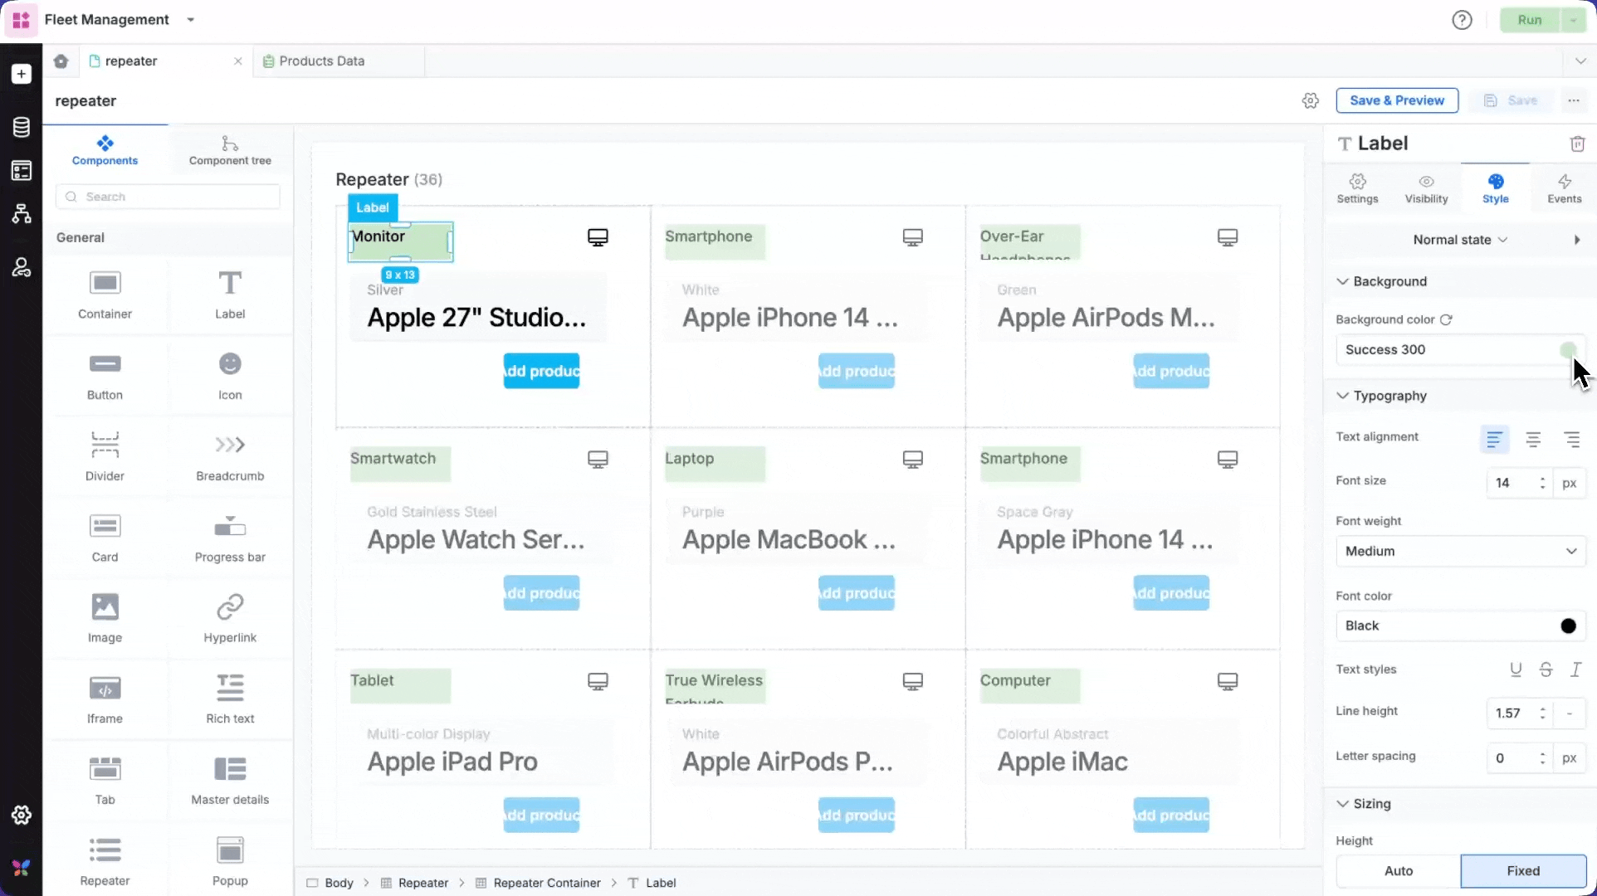
Task: Click the Run button
Action: [x=1529, y=20]
